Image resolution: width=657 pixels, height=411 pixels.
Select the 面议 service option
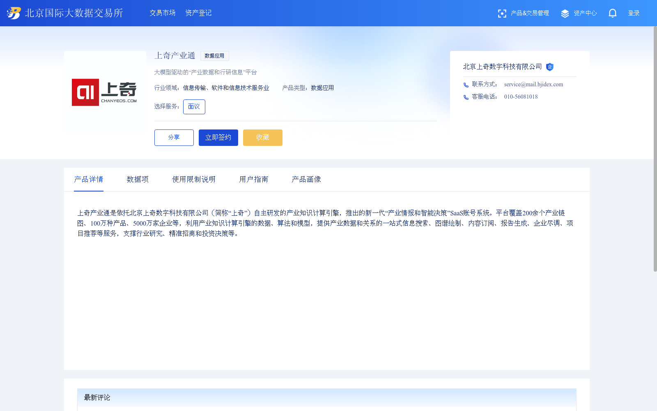coord(194,107)
